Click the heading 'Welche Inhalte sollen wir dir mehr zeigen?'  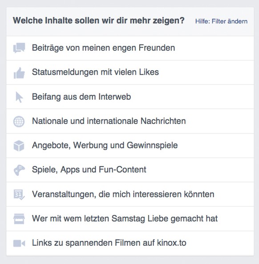point(99,20)
